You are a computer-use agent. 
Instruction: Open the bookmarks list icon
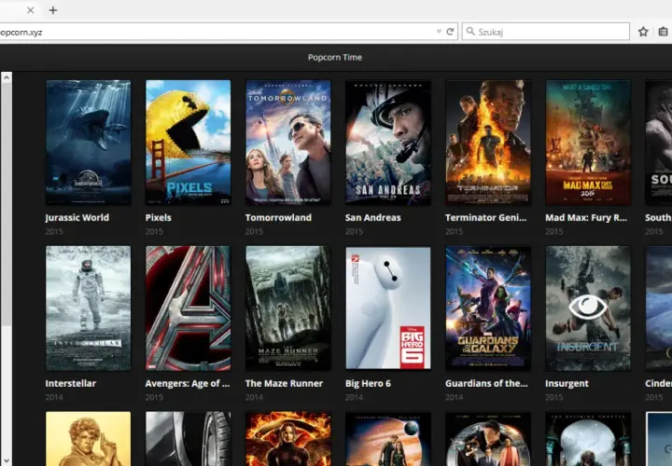(x=663, y=32)
